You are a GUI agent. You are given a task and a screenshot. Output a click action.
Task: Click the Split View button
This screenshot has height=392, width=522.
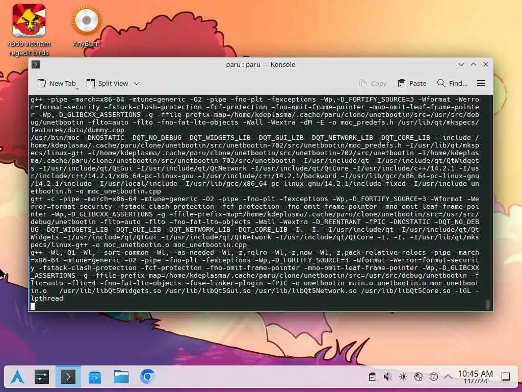point(107,83)
